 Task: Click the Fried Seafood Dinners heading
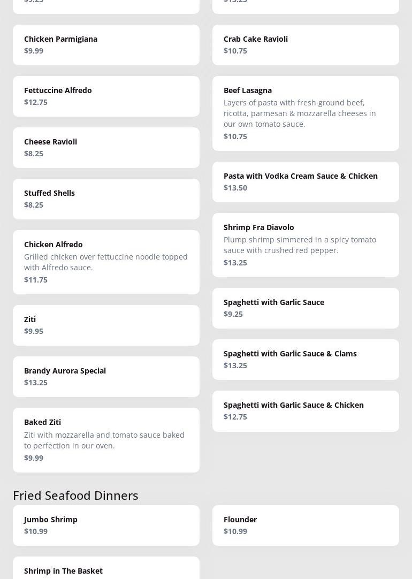coord(75,496)
